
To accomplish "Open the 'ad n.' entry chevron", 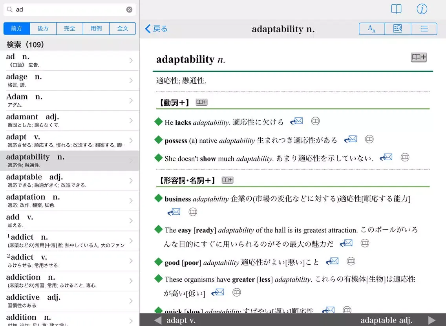I will pyautogui.click(x=131, y=60).
